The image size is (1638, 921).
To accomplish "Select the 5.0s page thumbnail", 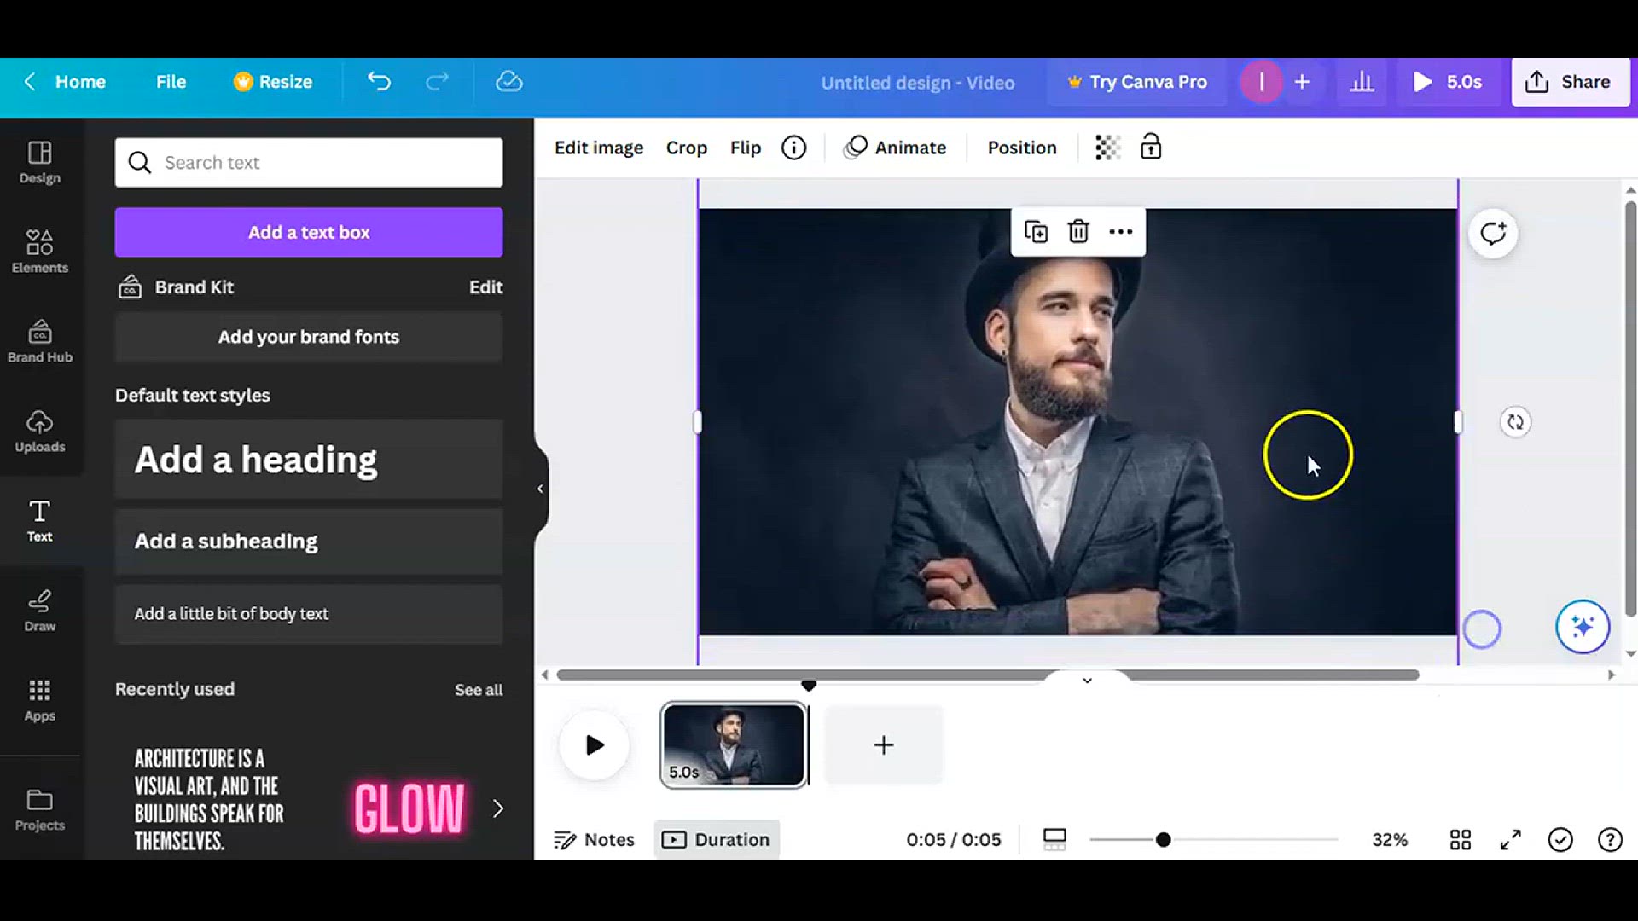I will [x=734, y=745].
